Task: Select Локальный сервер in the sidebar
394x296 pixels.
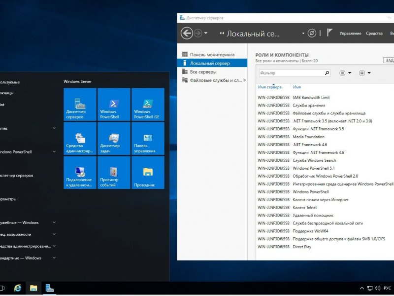Action: [x=212, y=63]
